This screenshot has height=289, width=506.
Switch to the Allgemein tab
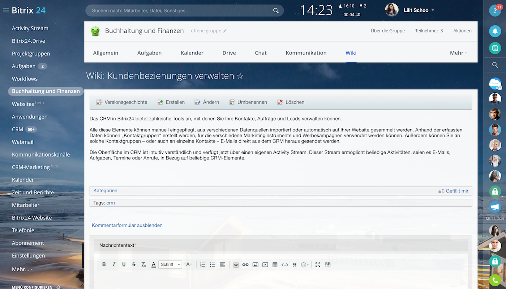click(x=106, y=53)
